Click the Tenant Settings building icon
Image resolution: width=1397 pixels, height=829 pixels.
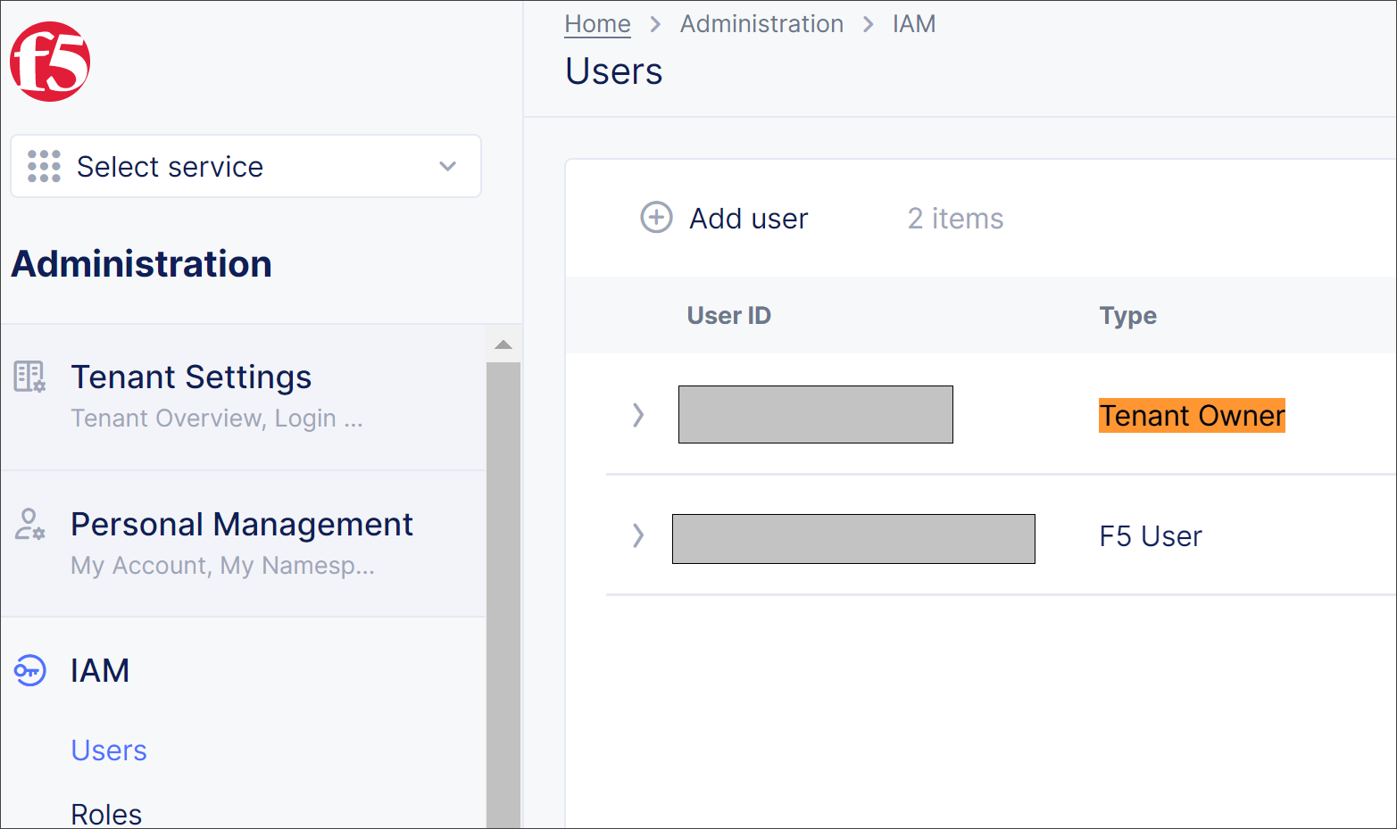pos(29,377)
